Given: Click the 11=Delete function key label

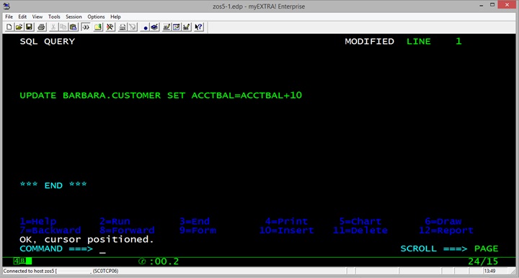Looking at the screenshot, I should pos(360,230).
